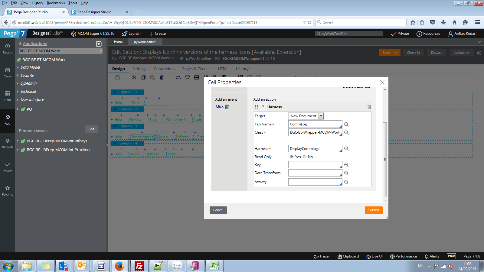Open the Private explorer in the sidebar
The image size is (484, 272).
tap(8, 167)
